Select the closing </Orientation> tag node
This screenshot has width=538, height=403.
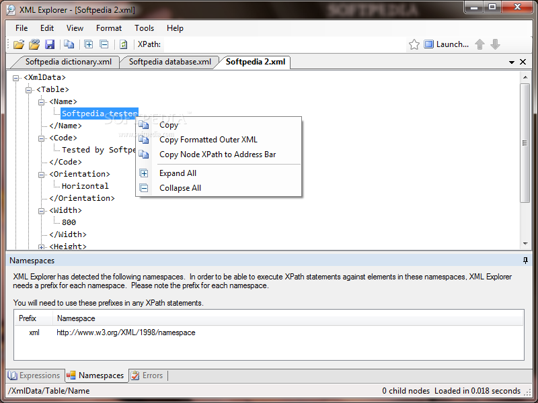(x=82, y=198)
